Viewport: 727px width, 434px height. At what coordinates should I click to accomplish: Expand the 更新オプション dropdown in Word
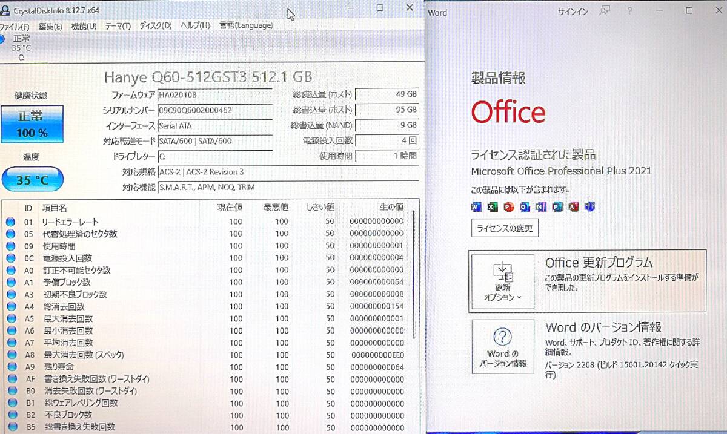[x=503, y=282]
